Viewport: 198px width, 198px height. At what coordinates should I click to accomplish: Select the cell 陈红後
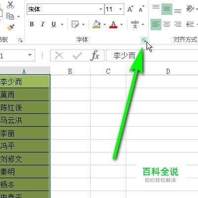(x=25, y=107)
